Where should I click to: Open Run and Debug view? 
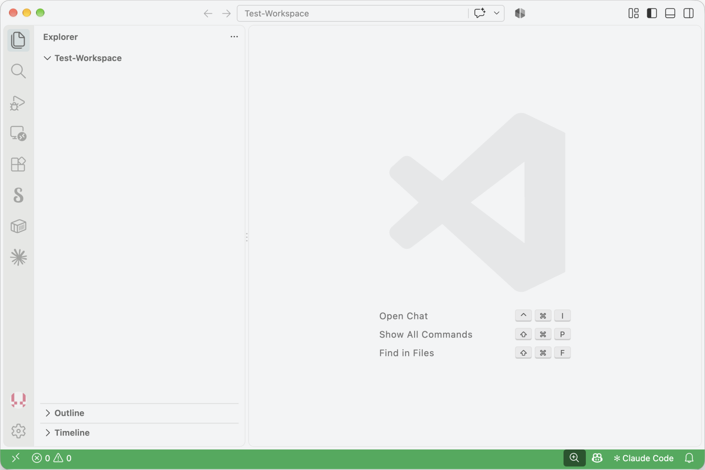pyautogui.click(x=18, y=103)
